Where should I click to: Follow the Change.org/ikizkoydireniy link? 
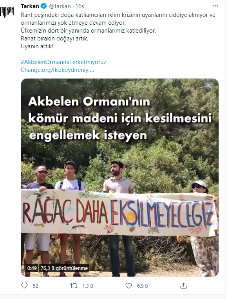[57, 70]
